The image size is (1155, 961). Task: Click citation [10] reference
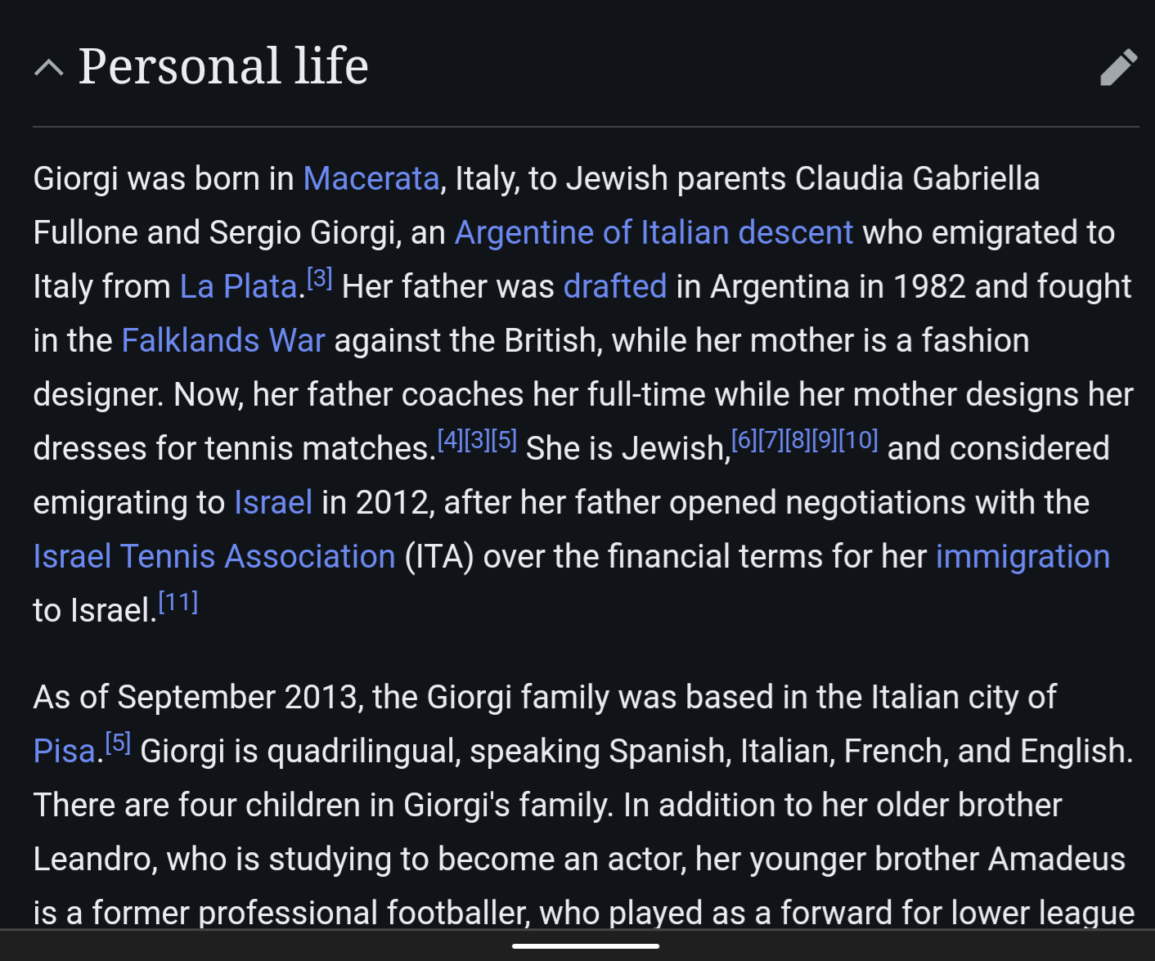click(858, 440)
